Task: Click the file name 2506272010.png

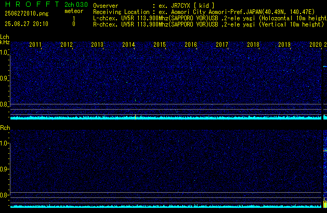Action: [27, 14]
